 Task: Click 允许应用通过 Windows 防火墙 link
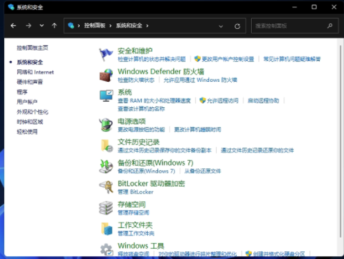(x=200, y=80)
